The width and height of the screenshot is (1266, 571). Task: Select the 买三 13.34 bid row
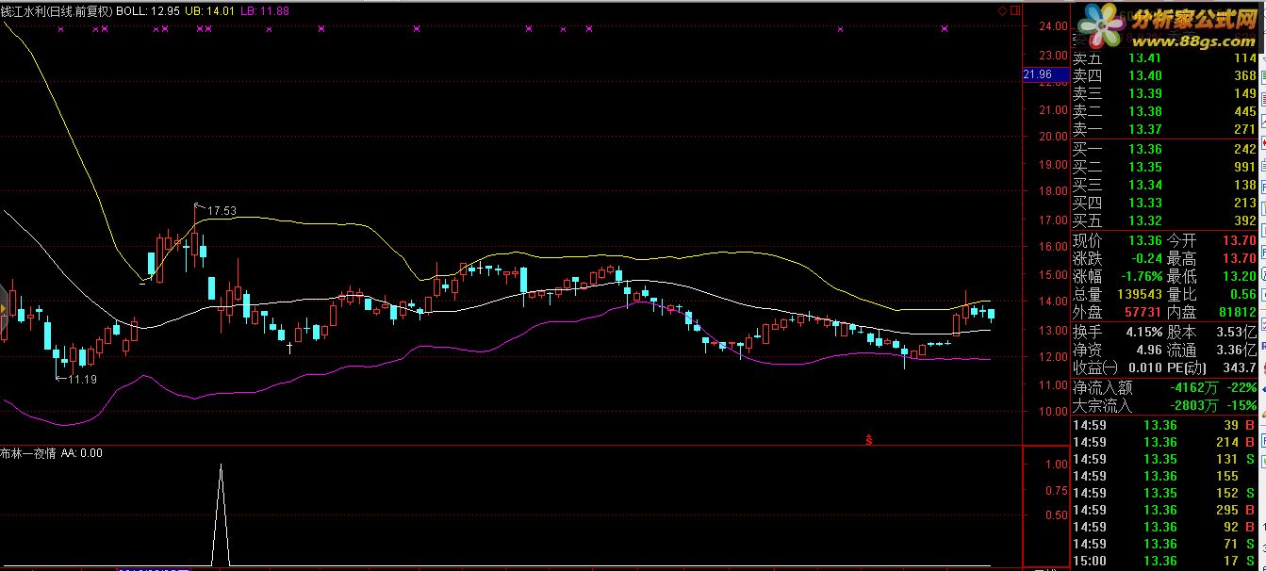tap(1165, 186)
